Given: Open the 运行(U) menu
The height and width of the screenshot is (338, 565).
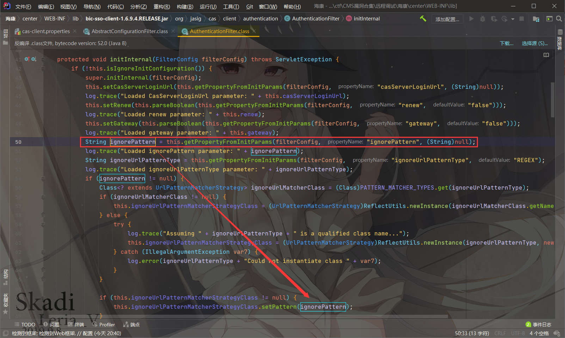Looking at the screenshot, I should click(x=208, y=6).
